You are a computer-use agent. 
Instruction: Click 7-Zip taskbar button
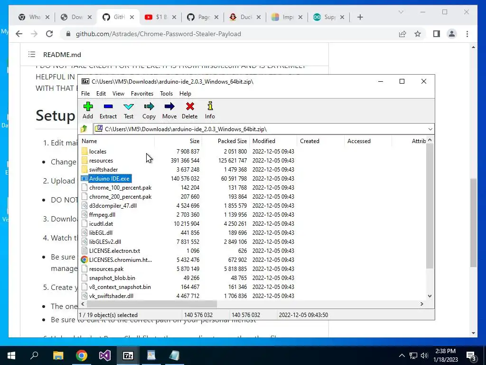(128, 355)
